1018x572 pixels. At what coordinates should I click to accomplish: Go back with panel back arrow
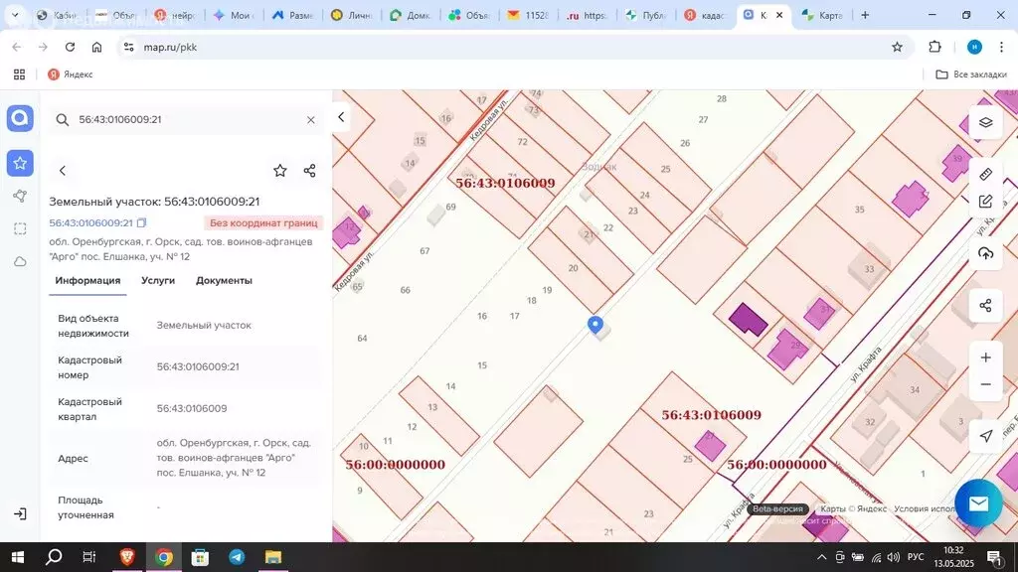point(63,171)
